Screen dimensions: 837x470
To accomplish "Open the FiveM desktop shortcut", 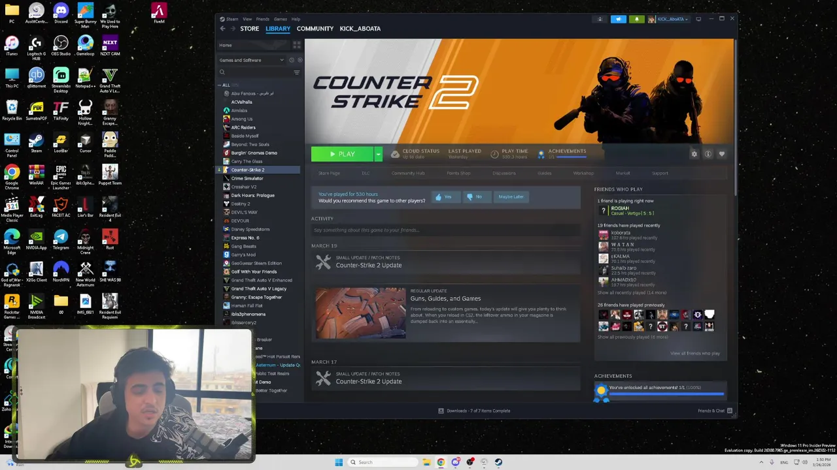I will tap(158, 13).
